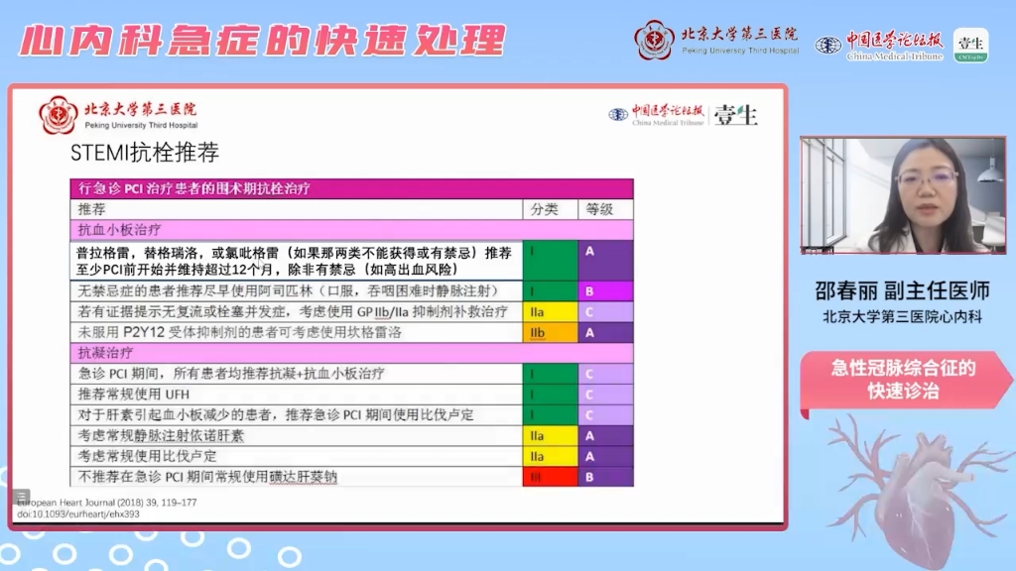This screenshot has width=1016, height=571.
Task: Click the grade A cell of 比伐卢定 常规使用 row
Action: click(x=605, y=456)
